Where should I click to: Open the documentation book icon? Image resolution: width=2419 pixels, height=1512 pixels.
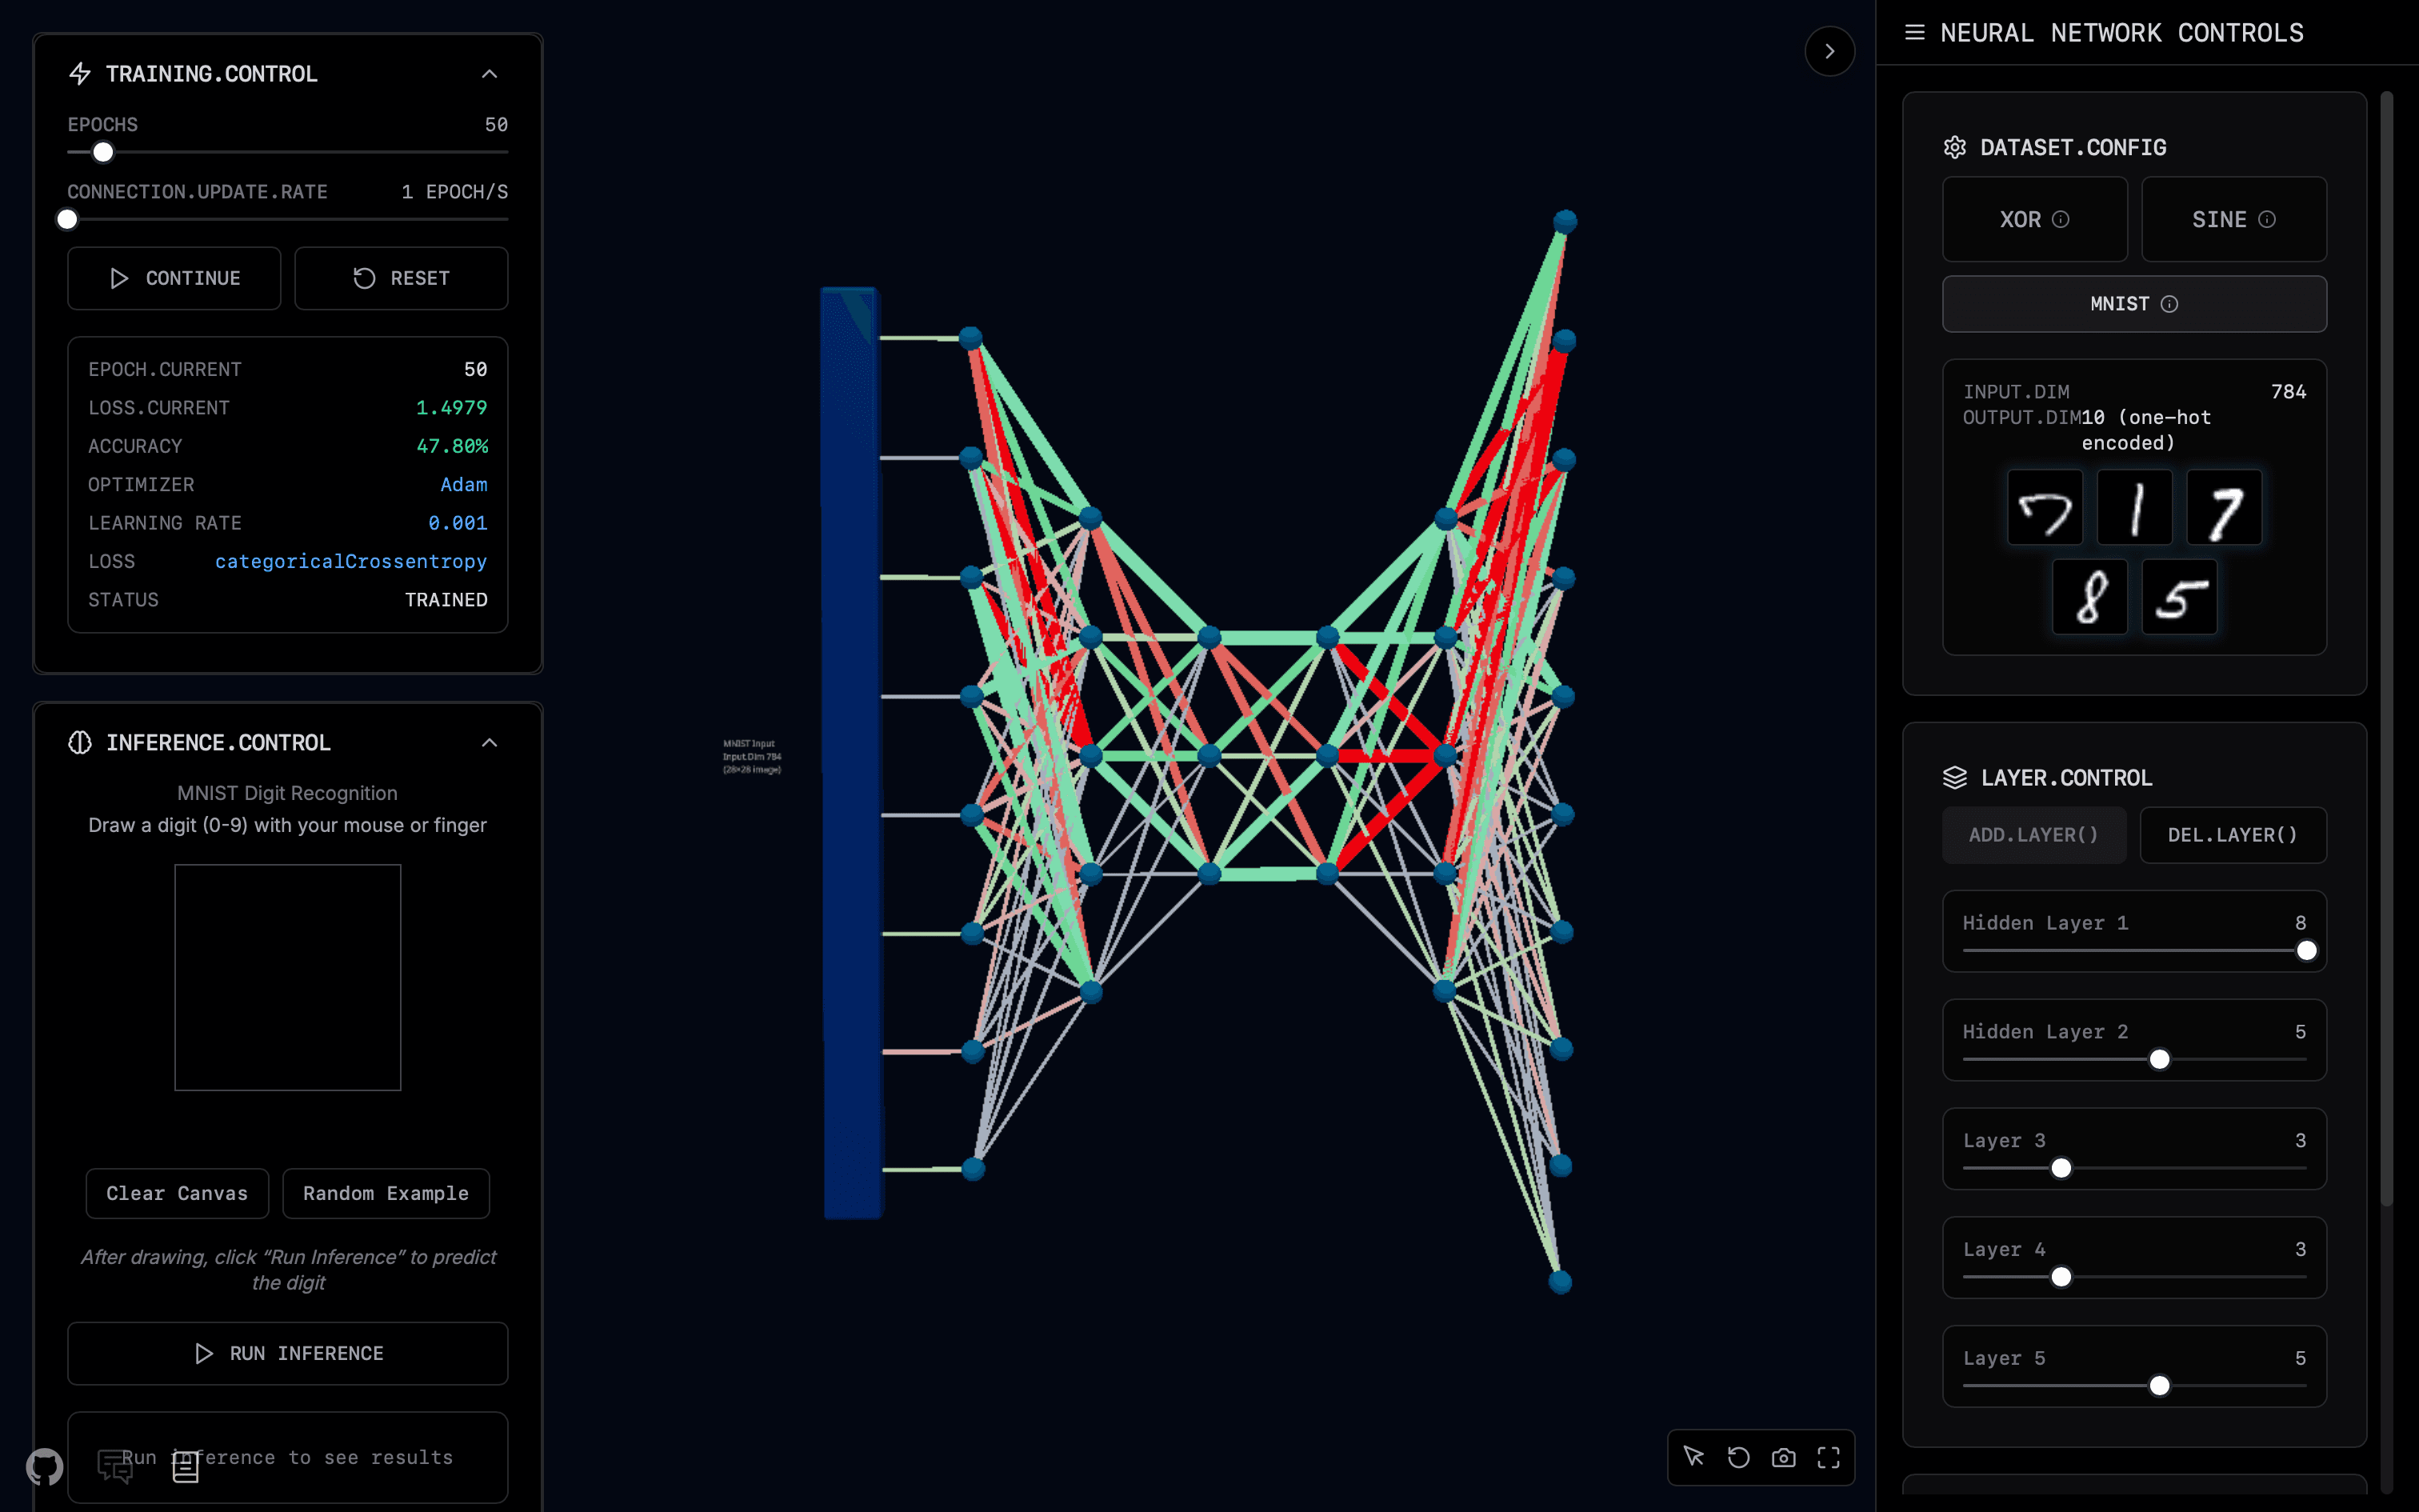(x=186, y=1467)
